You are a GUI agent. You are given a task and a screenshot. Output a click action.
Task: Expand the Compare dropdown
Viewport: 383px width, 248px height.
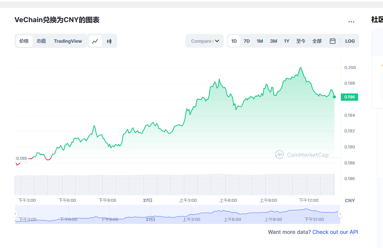tap(205, 41)
